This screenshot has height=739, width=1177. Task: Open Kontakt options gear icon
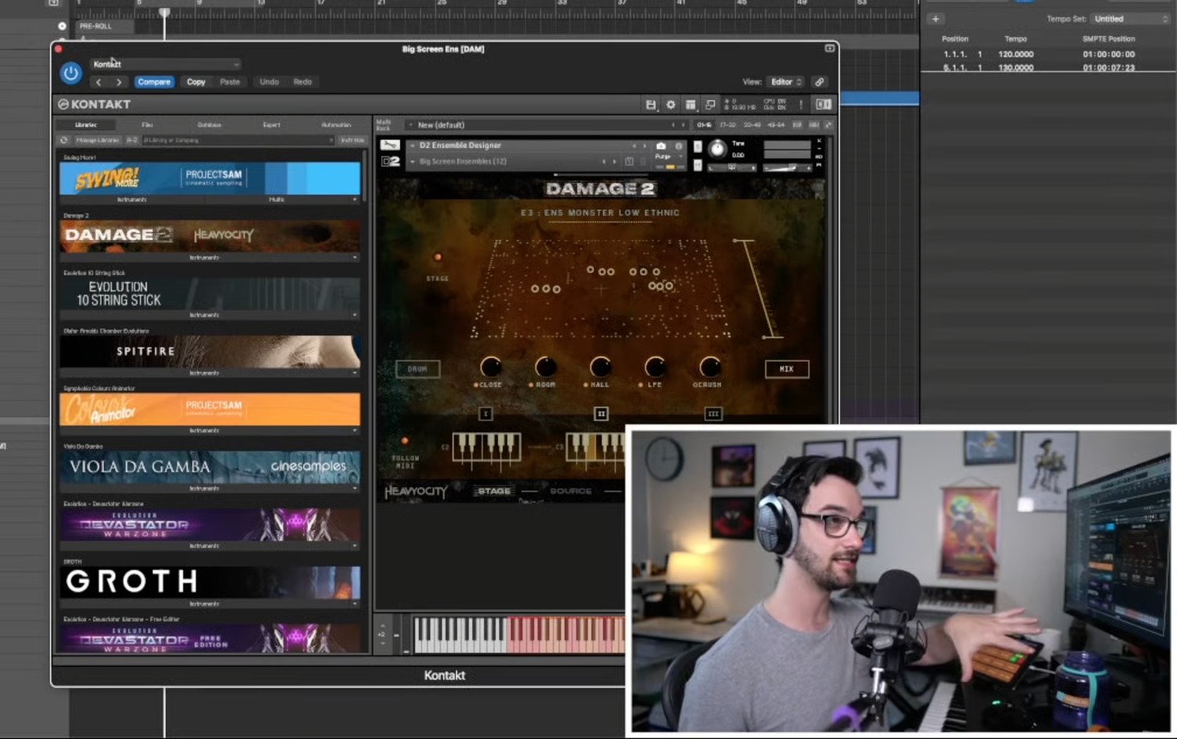[x=671, y=104]
